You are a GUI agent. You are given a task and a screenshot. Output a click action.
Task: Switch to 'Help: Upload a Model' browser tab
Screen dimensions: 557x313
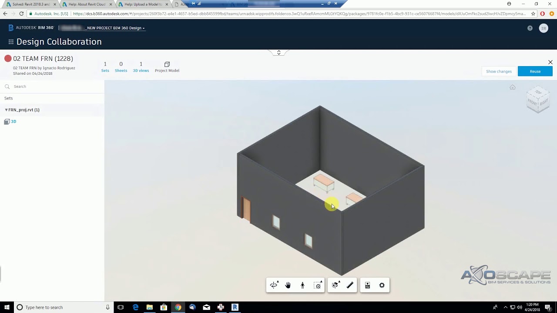coord(143,4)
